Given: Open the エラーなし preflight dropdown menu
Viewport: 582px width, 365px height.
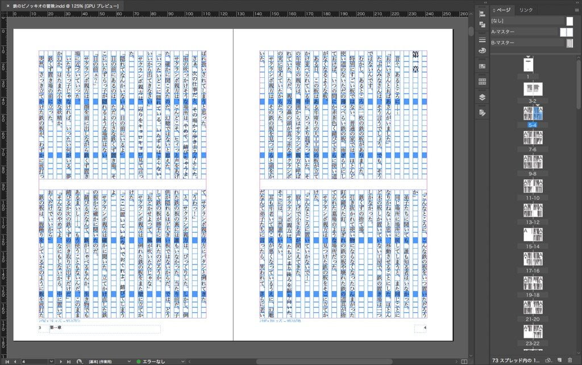Looking at the screenshot, I should pos(182,361).
